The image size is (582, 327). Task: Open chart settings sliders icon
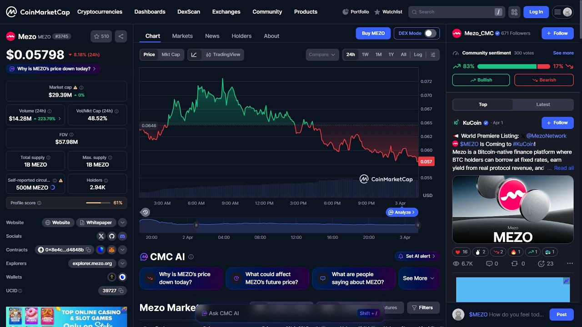click(433, 54)
